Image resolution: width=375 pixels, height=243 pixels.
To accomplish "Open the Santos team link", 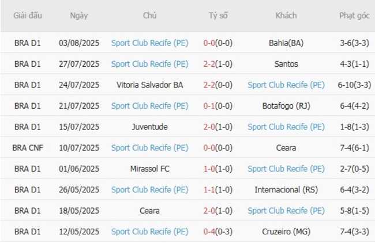I will click(286, 63).
